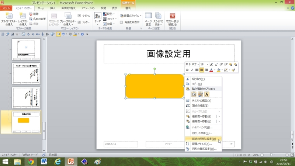The height and width of the screenshot is (166, 295).
Task: Click Redo/Repeat in Quick Access Toolbar
Action: [82, 34]
